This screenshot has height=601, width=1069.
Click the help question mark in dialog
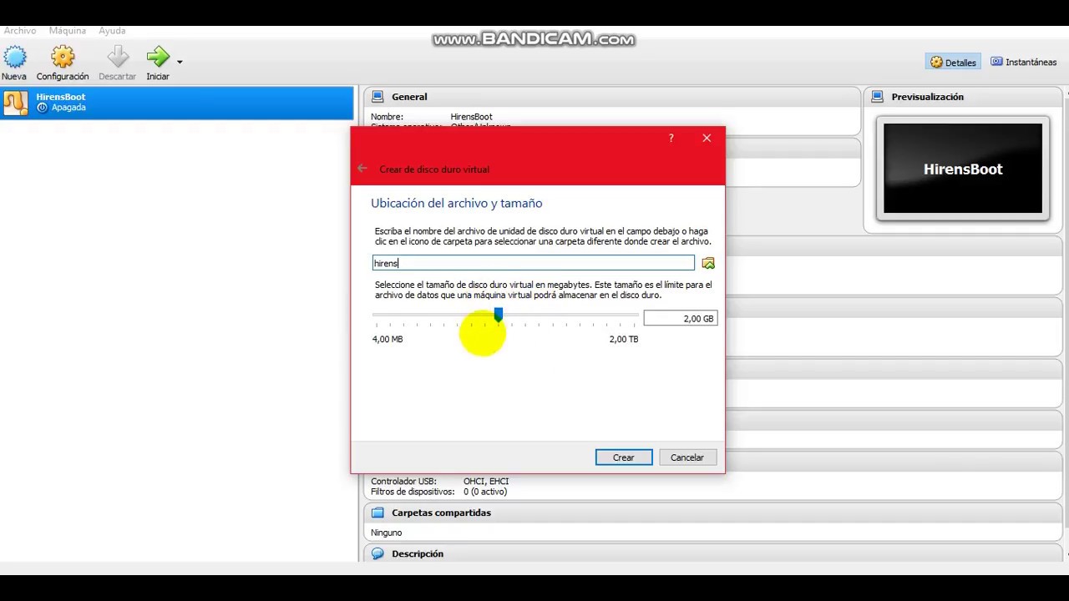pyautogui.click(x=671, y=139)
